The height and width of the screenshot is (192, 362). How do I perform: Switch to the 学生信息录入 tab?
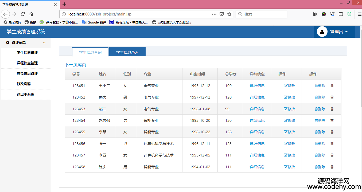[127, 52]
